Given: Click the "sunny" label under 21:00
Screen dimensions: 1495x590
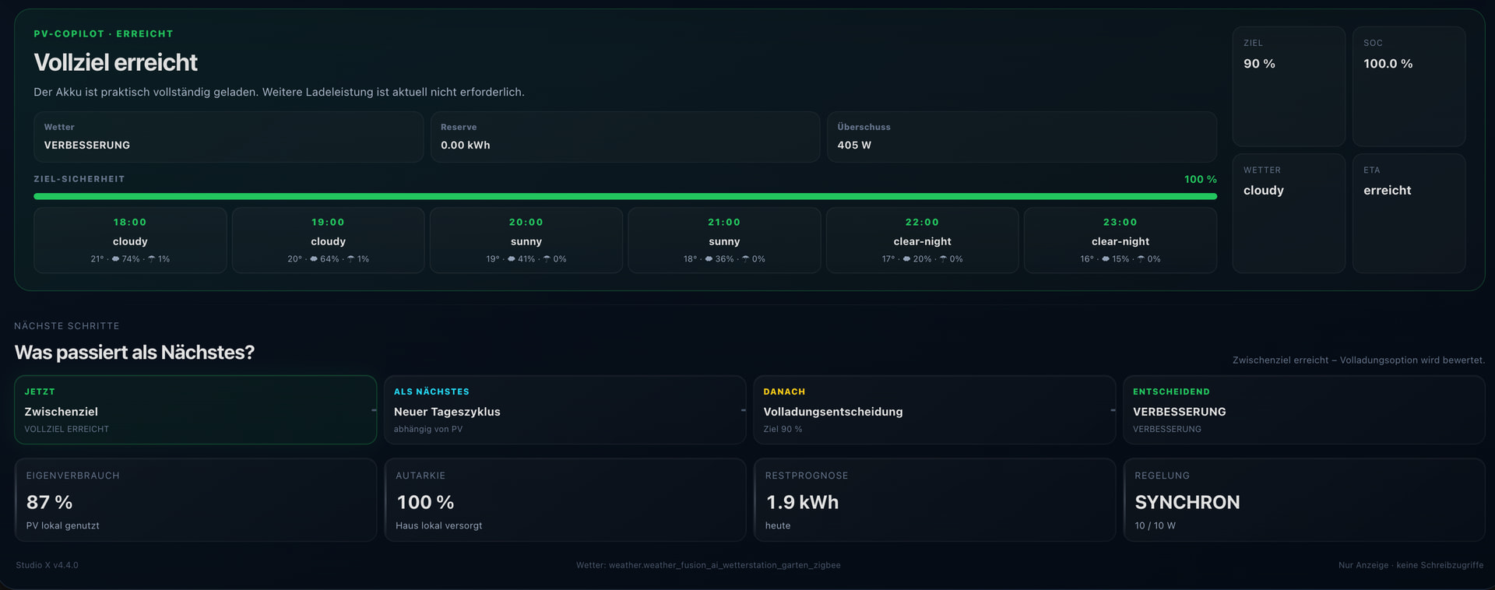Looking at the screenshot, I should pos(724,242).
